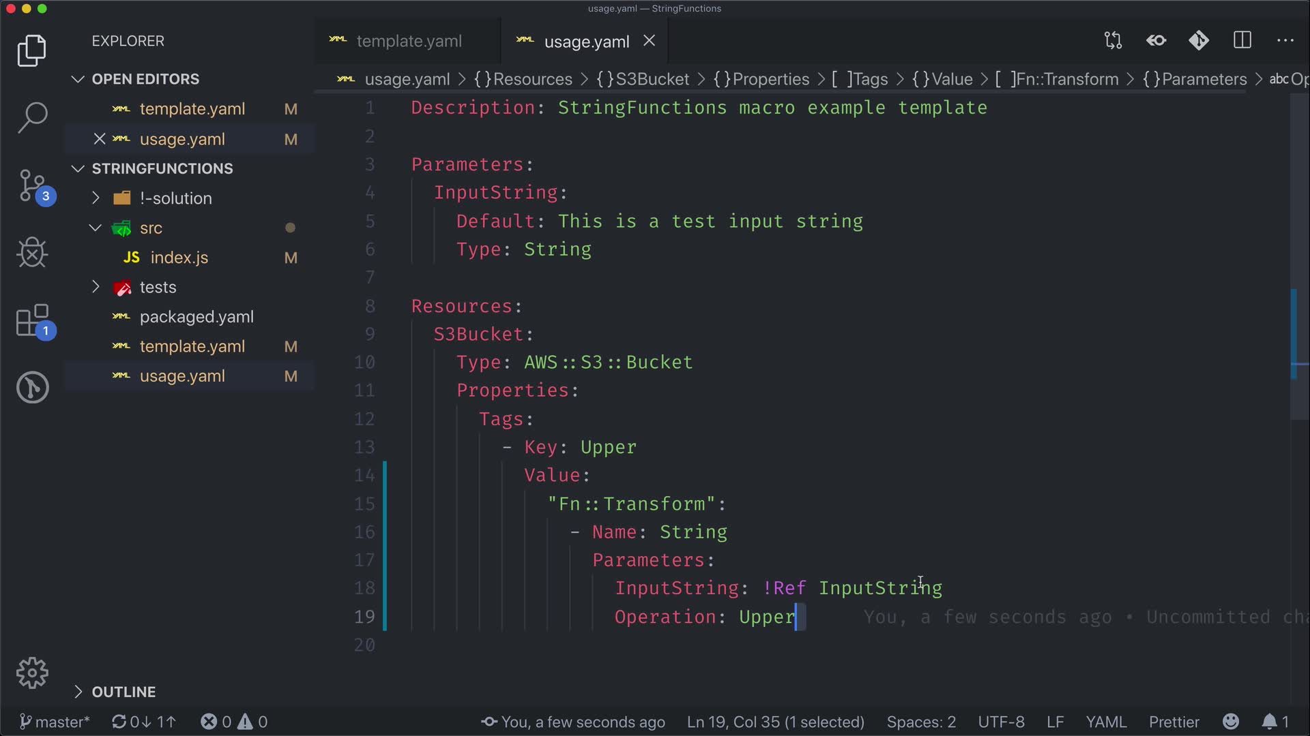The image size is (1310, 736).
Task: Click the Manage gear icon
Action: [32, 673]
